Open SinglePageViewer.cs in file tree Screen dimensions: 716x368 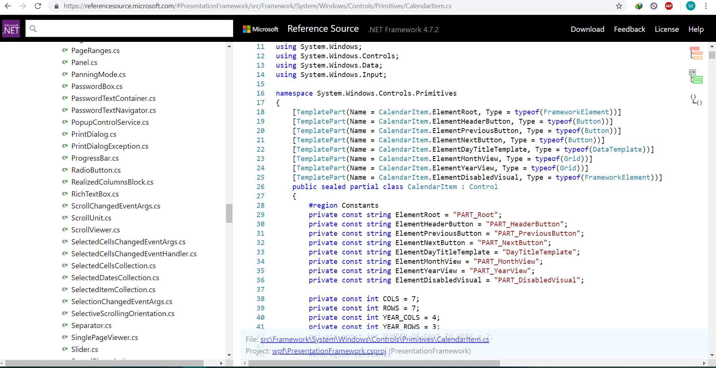click(104, 337)
